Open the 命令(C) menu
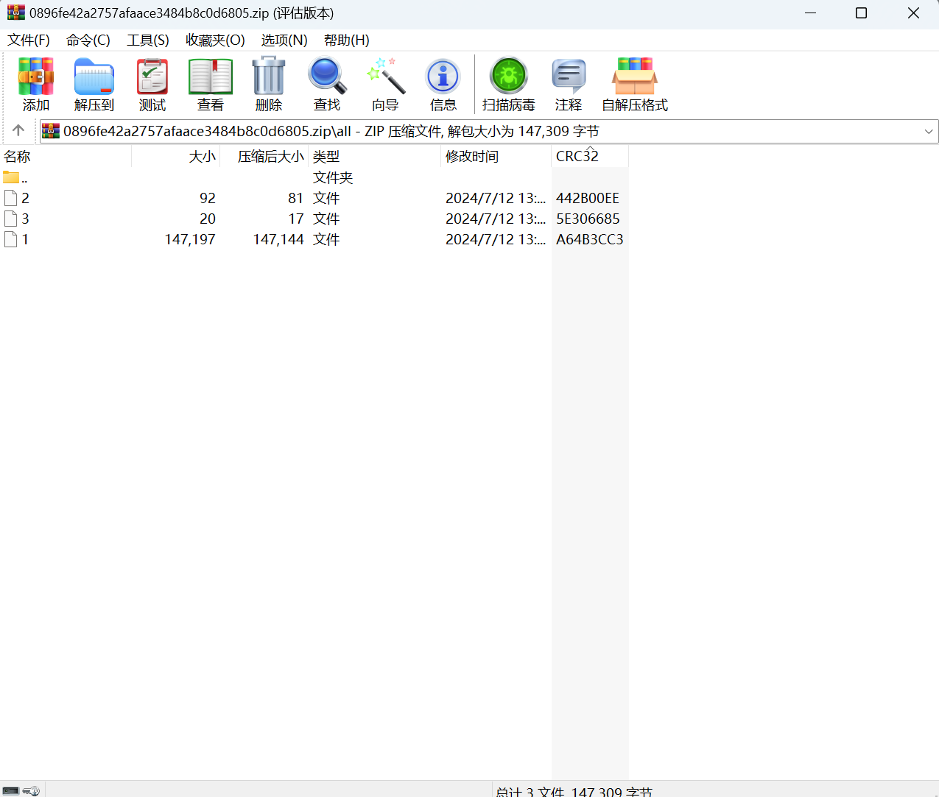This screenshot has width=939, height=797. (x=88, y=40)
